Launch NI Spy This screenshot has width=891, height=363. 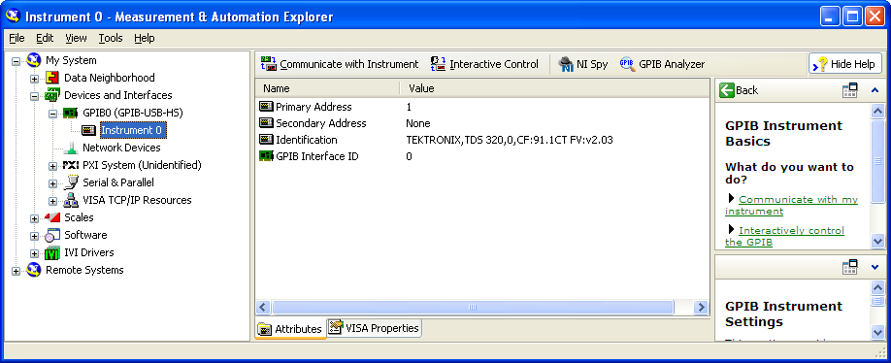pos(583,64)
